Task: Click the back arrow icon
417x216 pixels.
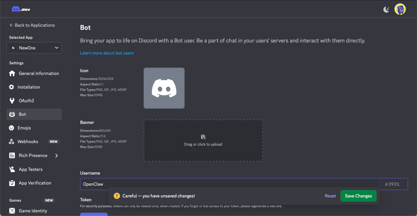Action: 11,25
